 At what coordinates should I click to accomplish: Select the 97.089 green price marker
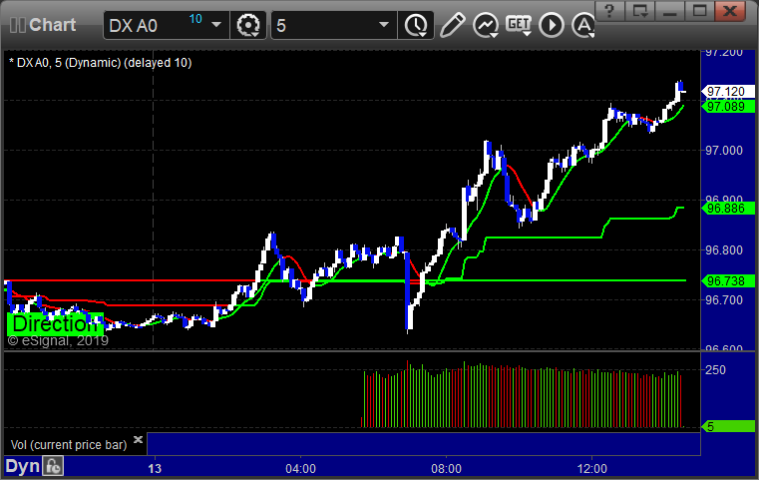pos(728,107)
